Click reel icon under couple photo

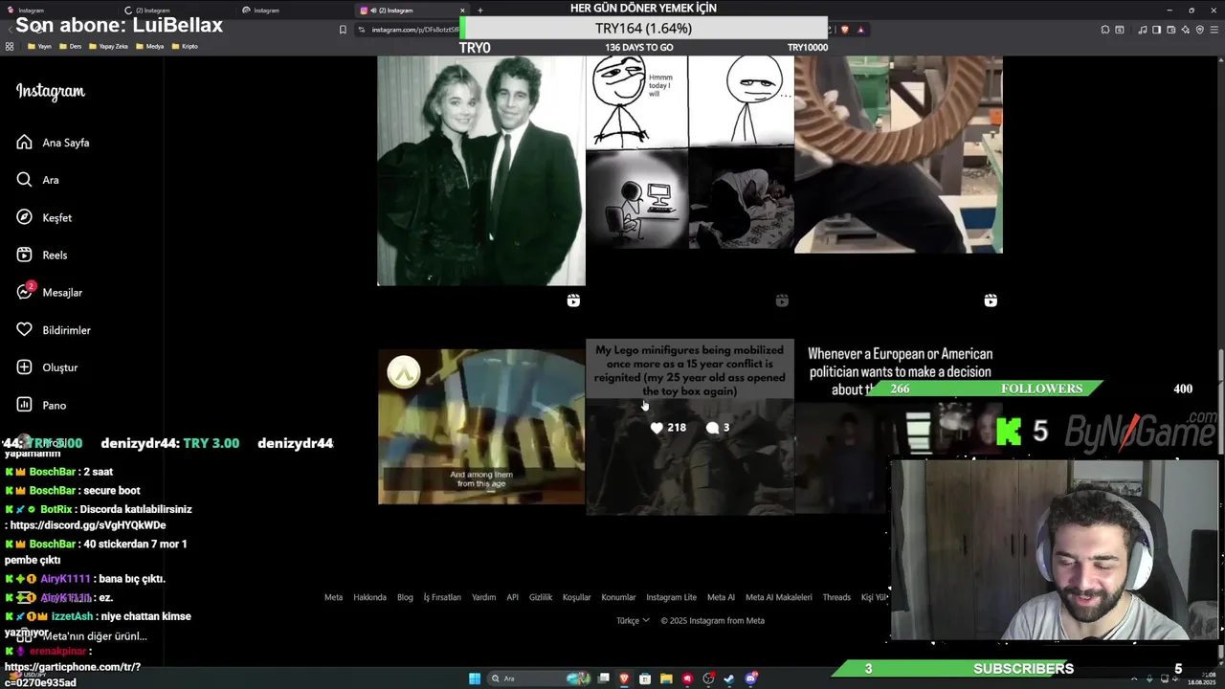[573, 300]
